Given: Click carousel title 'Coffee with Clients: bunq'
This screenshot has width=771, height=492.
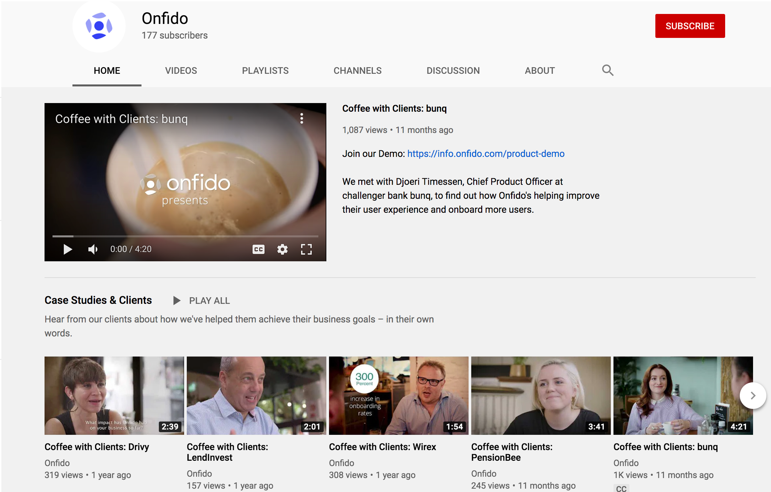Looking at the screenshot, I should pos(666,447).
